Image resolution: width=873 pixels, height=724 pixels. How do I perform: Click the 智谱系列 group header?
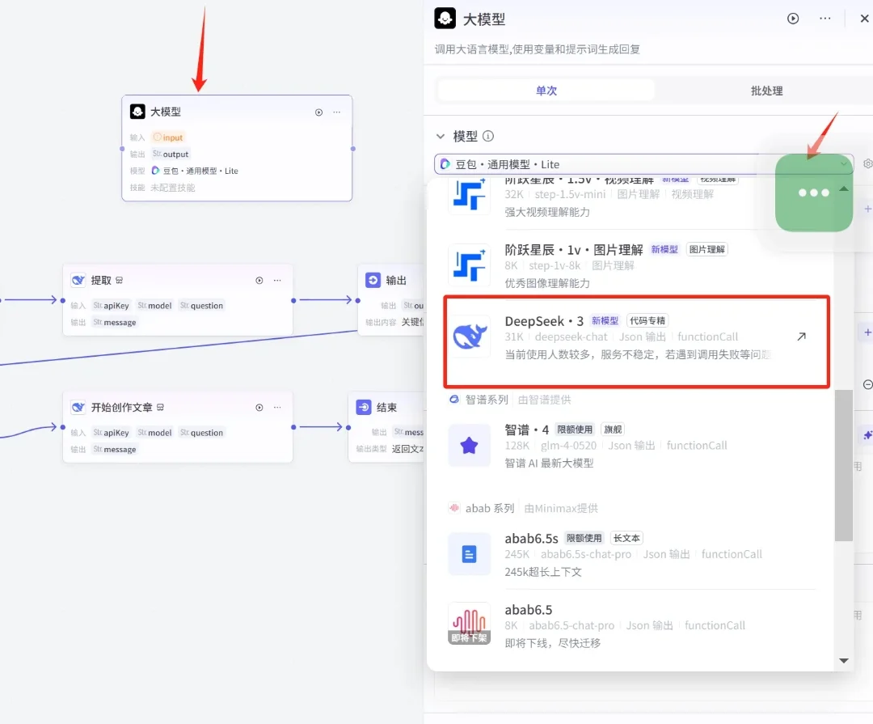tap(509, 400)
